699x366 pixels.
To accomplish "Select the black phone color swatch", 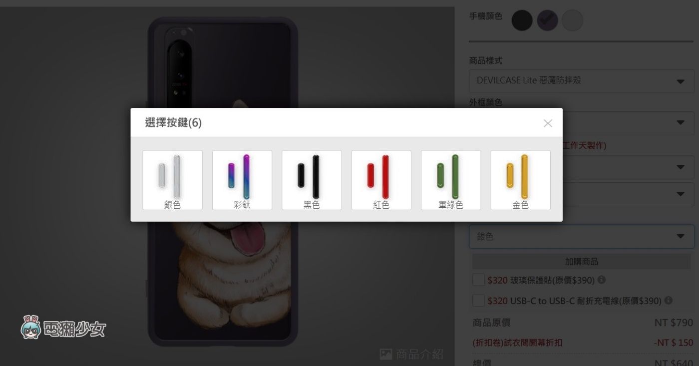I will [x=522, y=20].
